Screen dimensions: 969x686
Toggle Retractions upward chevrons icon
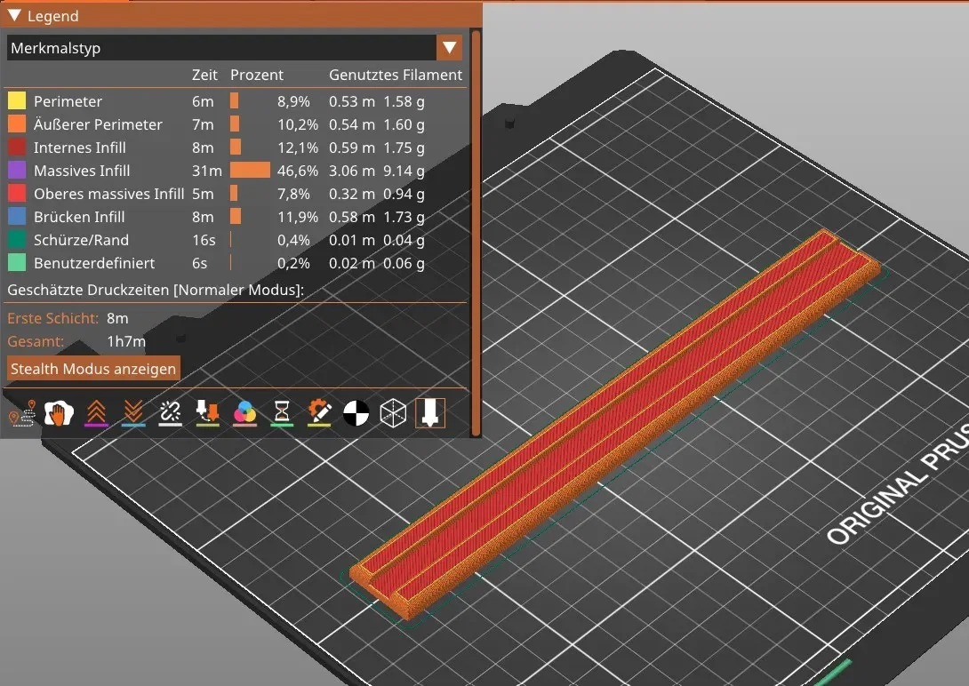(x=96, y=413)
